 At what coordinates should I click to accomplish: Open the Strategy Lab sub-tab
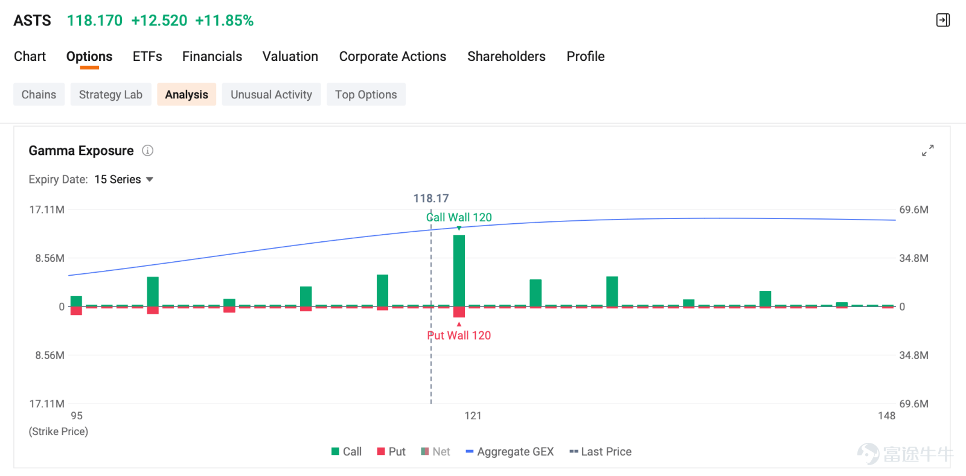(110, 95)
